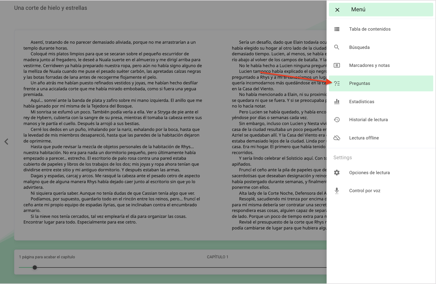Go to previous page with left chevron
The image size is (436, 284).
pyautogui.click(x=6, y=141)
